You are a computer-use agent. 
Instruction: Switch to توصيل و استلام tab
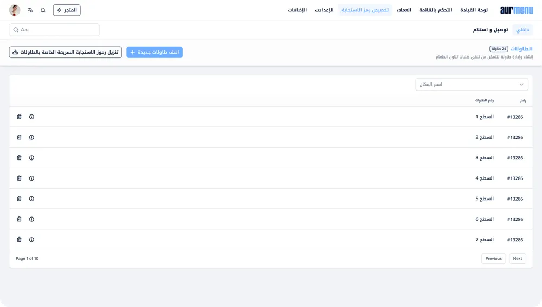491,30
